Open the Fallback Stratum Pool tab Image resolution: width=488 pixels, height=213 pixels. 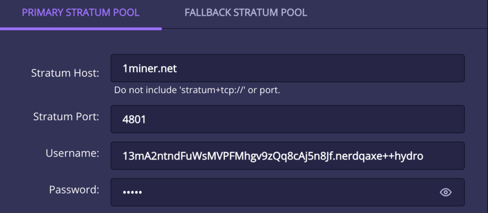pos(246,13)
